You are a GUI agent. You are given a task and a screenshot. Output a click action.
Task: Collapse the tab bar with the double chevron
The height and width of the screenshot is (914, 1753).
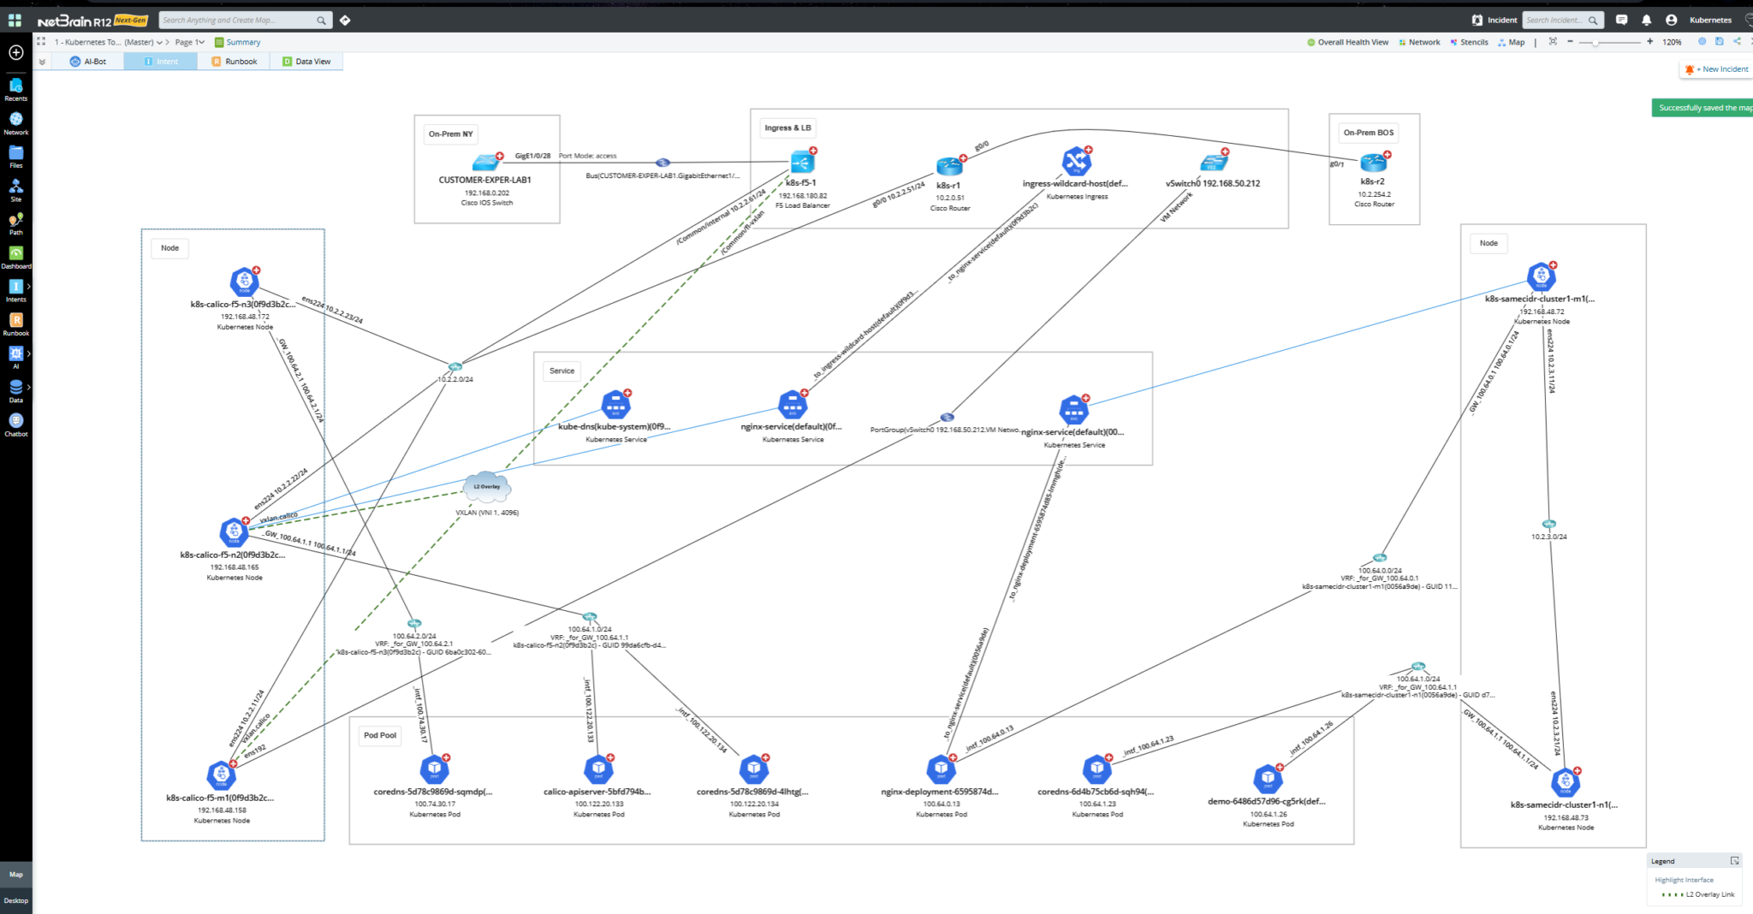coord(41,61)
